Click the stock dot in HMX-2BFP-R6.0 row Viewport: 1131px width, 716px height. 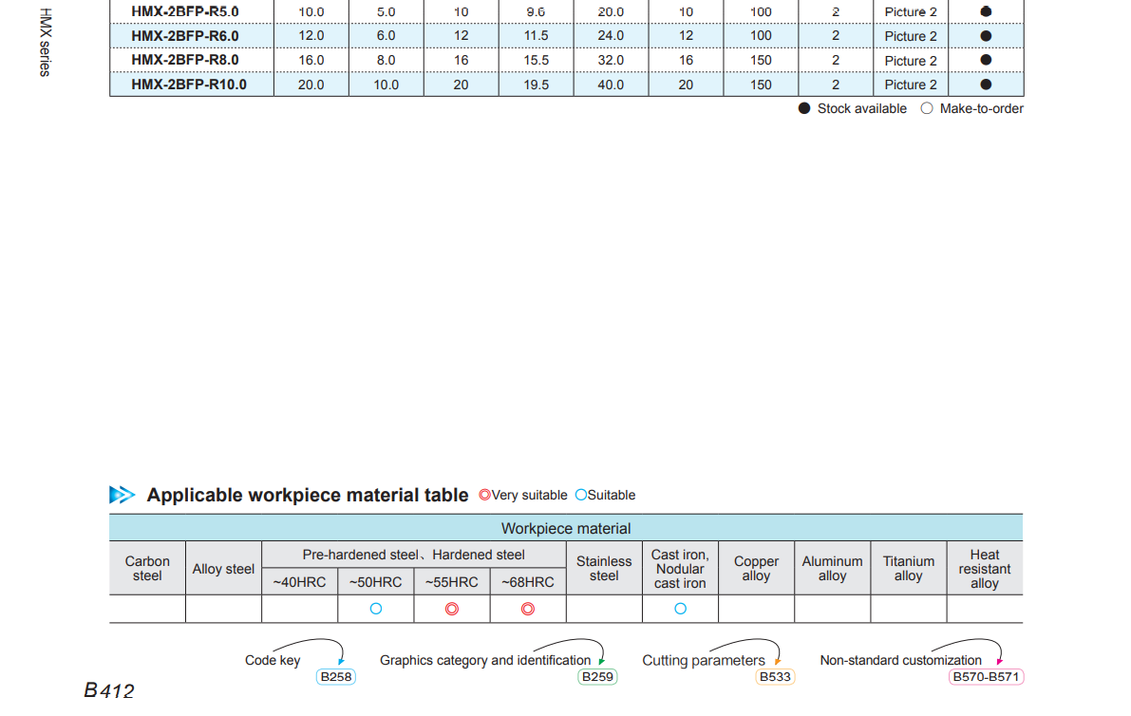click(986, 36)
